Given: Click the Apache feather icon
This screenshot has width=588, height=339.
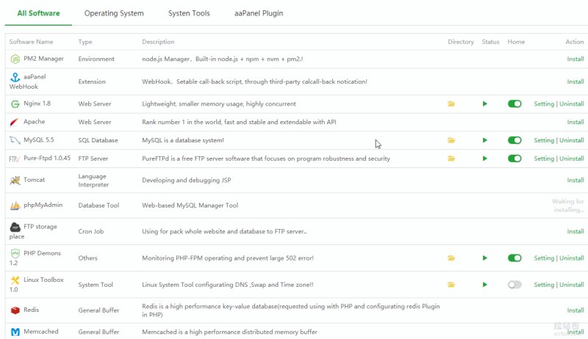Looking at the screenshot, I should pos(14,122).
